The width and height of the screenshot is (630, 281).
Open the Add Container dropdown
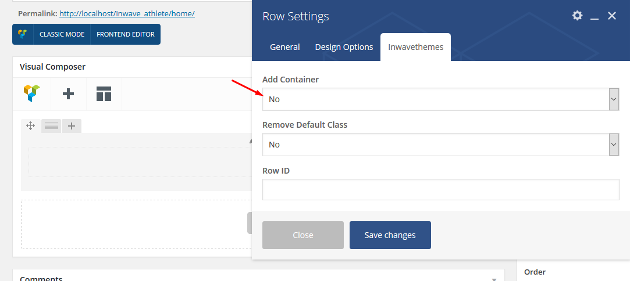[441, 99]
